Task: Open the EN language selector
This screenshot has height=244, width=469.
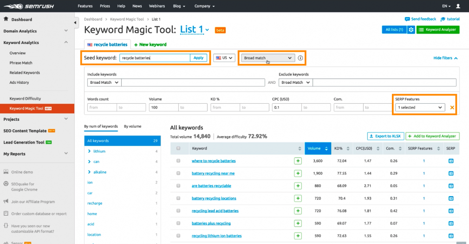Action: tap(446, 6)
